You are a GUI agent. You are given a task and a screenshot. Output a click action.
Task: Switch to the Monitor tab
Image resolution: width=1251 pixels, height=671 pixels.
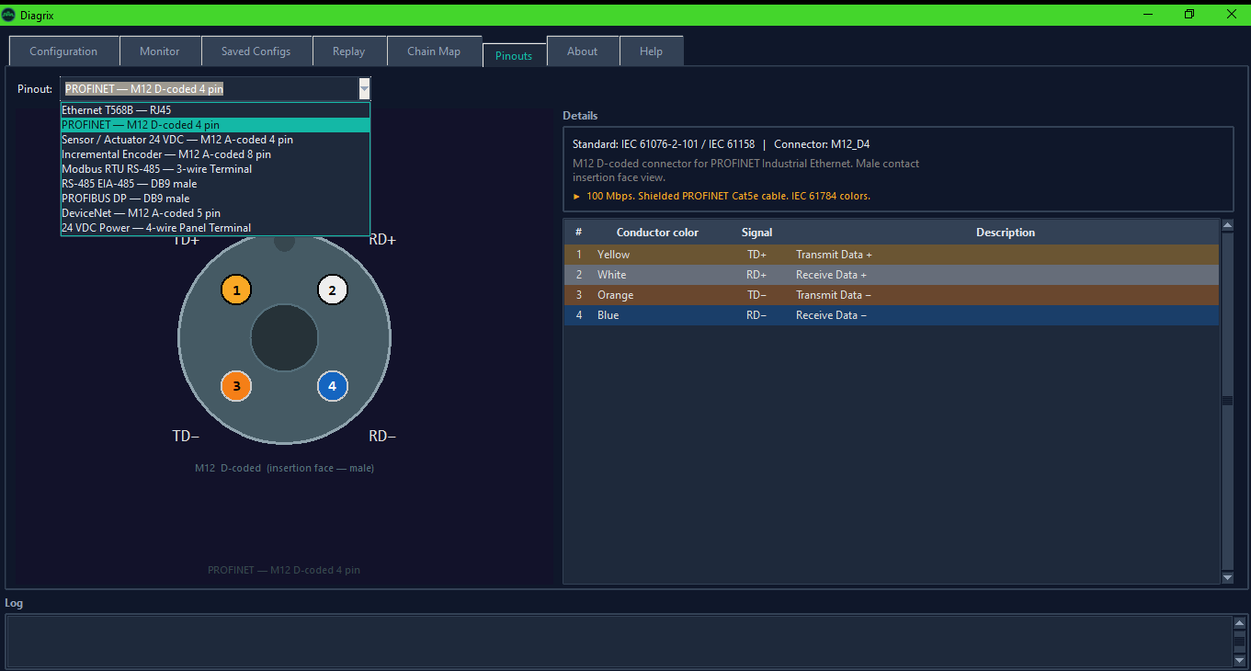160,51
